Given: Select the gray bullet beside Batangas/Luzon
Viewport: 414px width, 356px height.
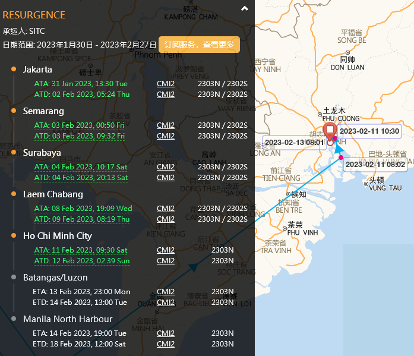Looking at the screenshot, I should (13, 278).
